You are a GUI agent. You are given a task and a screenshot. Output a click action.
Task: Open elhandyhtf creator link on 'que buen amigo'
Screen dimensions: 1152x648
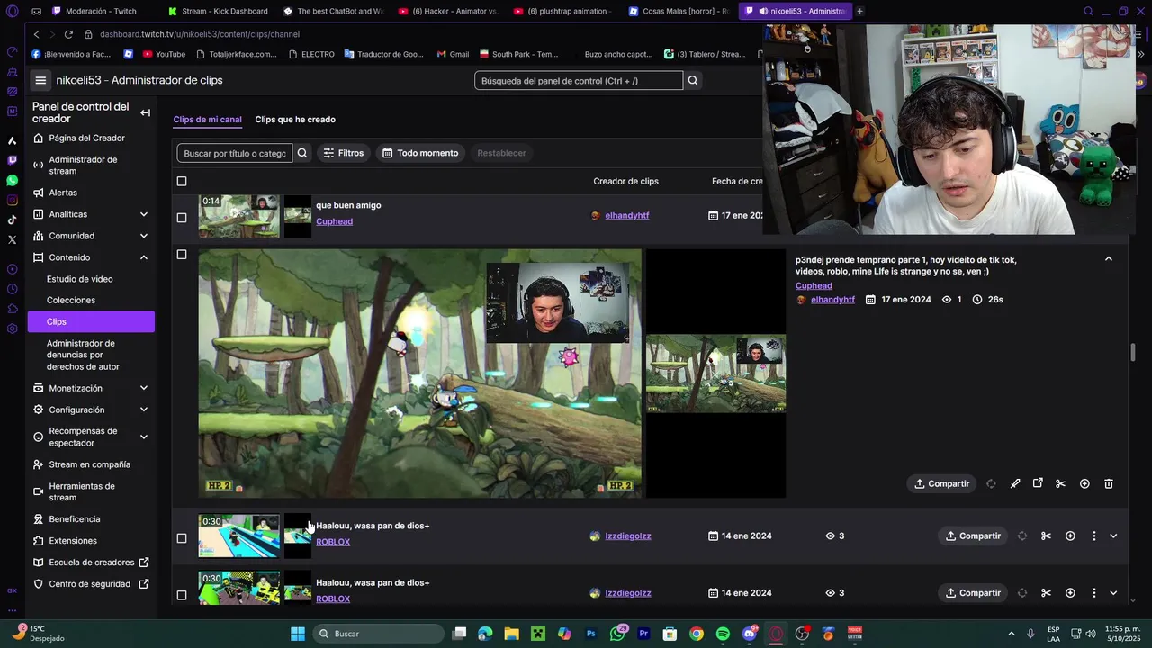point(627,216)
